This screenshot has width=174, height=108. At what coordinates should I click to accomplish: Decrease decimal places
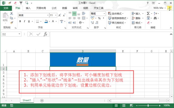(x=97, y=23)
